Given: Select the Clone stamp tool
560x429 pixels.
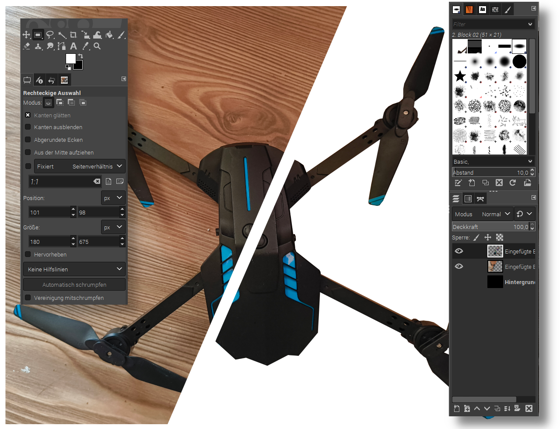Looking at the screenshot, I should (38, 46).
